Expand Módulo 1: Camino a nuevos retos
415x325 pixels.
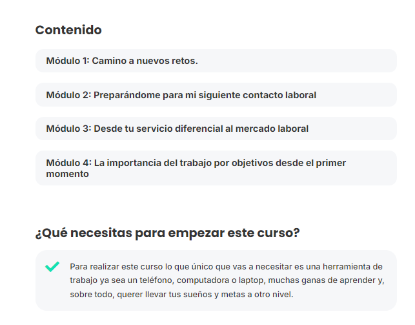(x=216, y=61)
